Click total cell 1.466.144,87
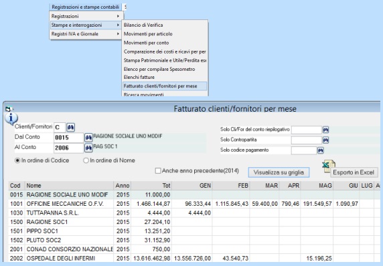 151,204
